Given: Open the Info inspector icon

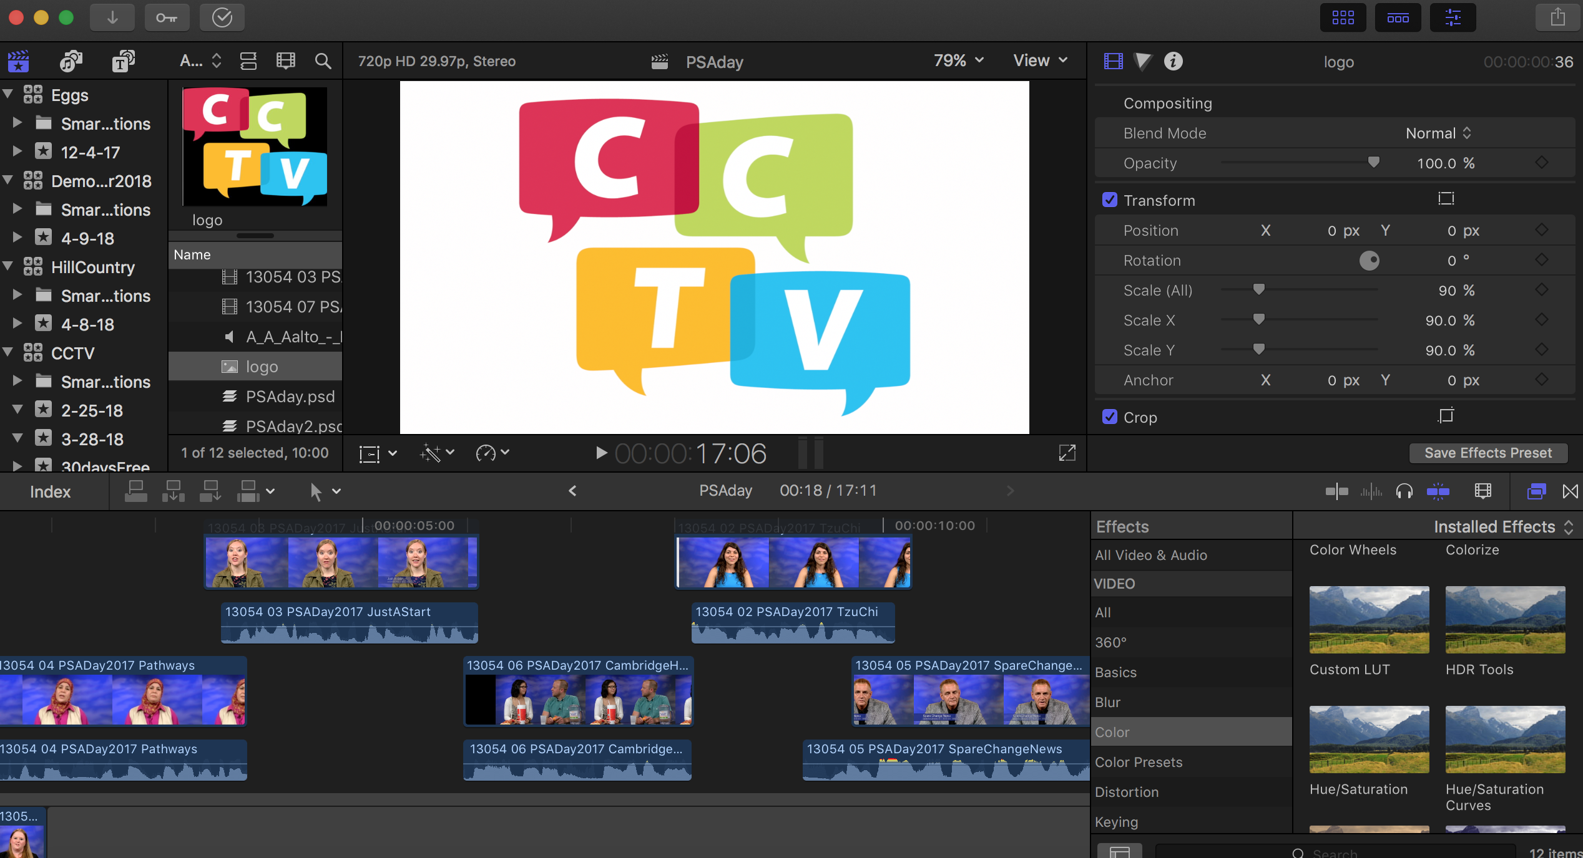Looking at the screenshot, I should click(1174, 61).
